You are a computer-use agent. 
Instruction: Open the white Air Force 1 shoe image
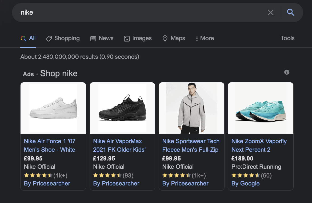[x=53, y=108]
